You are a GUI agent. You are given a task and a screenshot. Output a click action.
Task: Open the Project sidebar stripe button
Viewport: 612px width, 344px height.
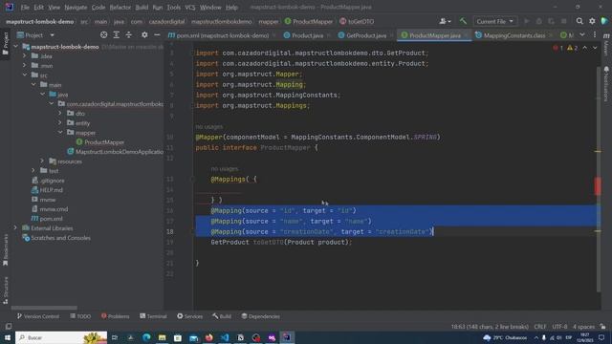(6, 43)
